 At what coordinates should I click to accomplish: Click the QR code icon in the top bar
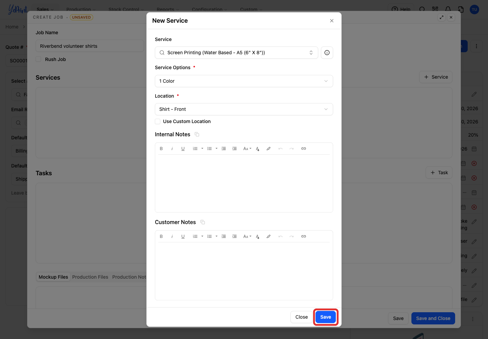[435, 9]
